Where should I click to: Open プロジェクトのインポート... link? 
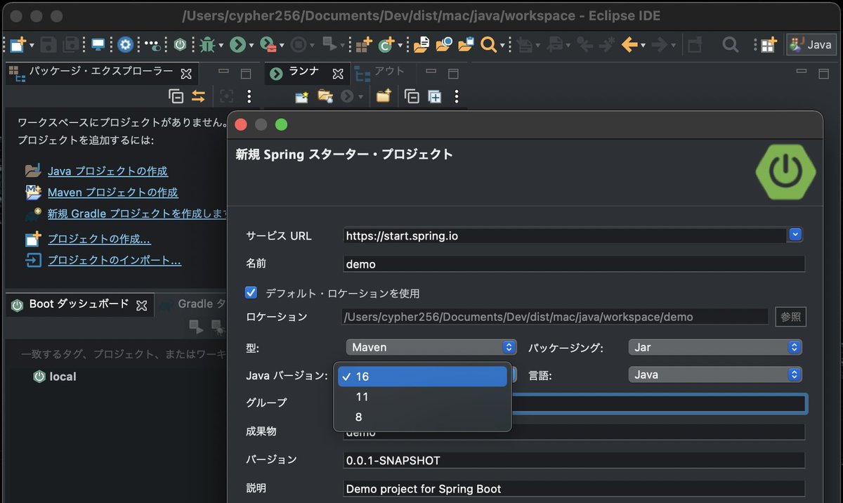115,260
